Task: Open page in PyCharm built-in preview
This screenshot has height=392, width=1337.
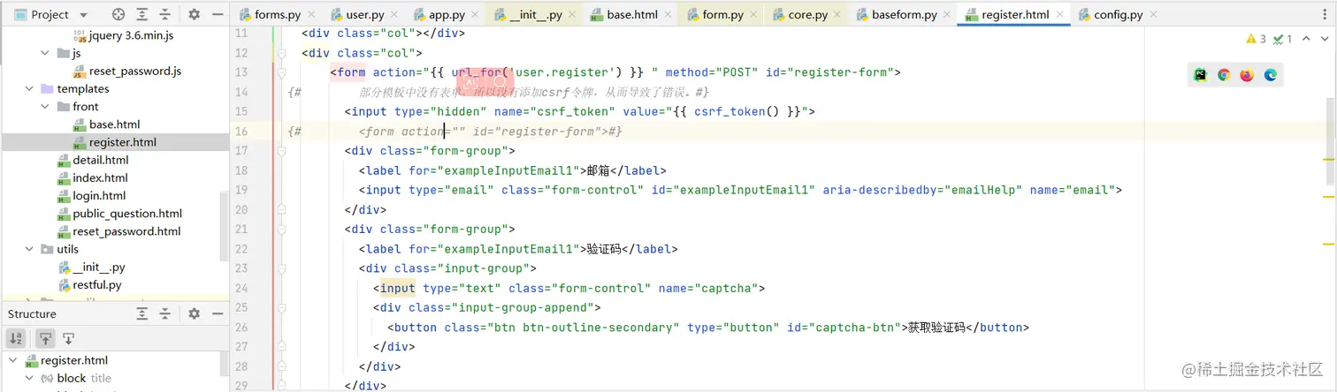Action: point(1200,75)
